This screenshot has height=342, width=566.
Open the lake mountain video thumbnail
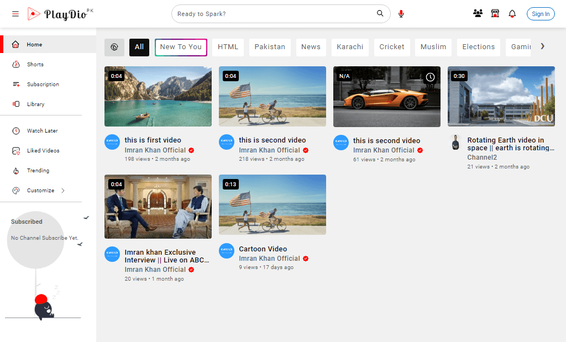pos(158,96)
